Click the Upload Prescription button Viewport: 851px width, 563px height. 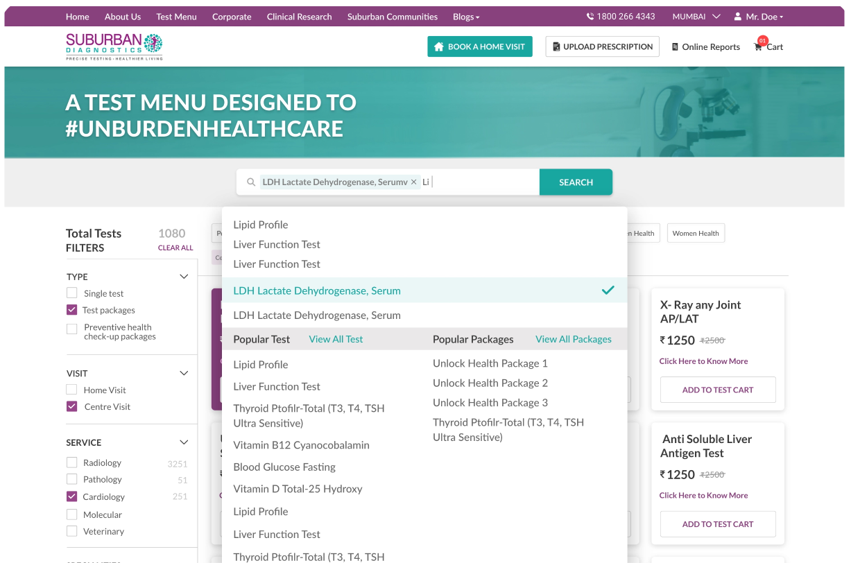[603, 46]
